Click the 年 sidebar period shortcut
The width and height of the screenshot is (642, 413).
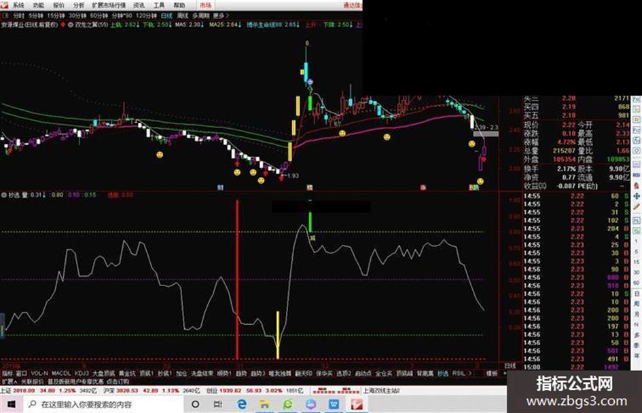(x=637, y=355)
